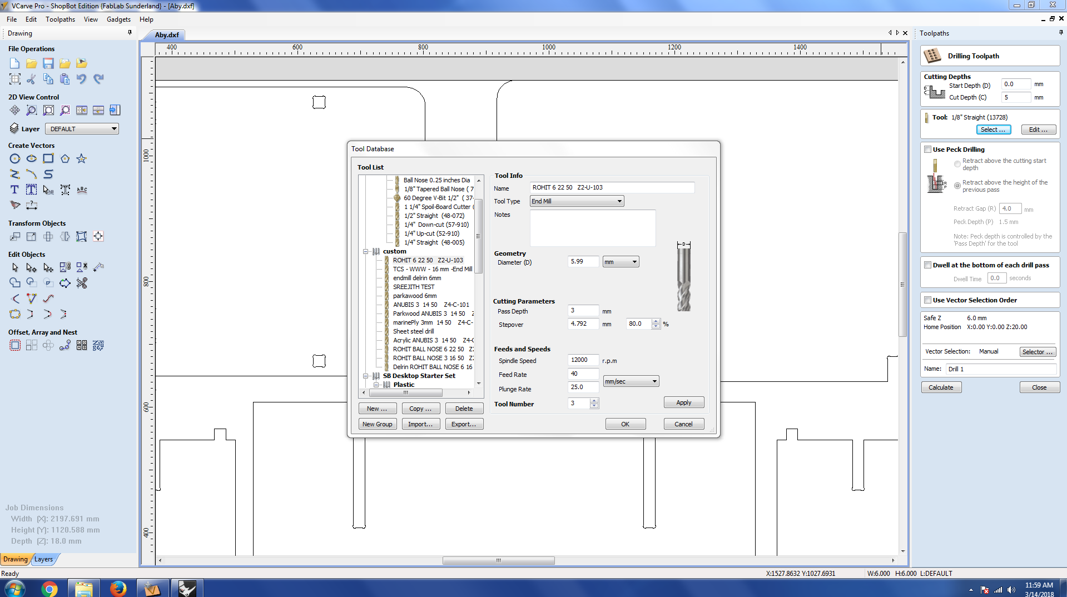Click the Draw Text tool icon
1067x597 pixels.
coord(15,190)
